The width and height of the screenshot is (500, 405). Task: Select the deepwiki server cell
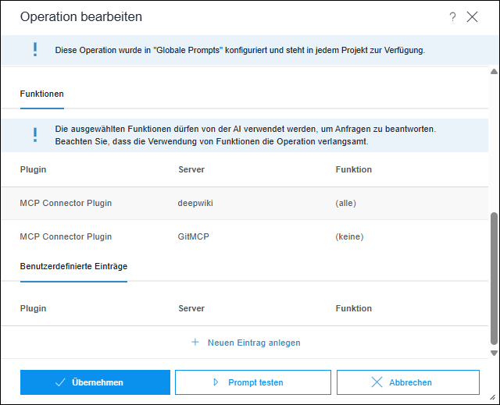pyautogui.click(x=195, y=203)
